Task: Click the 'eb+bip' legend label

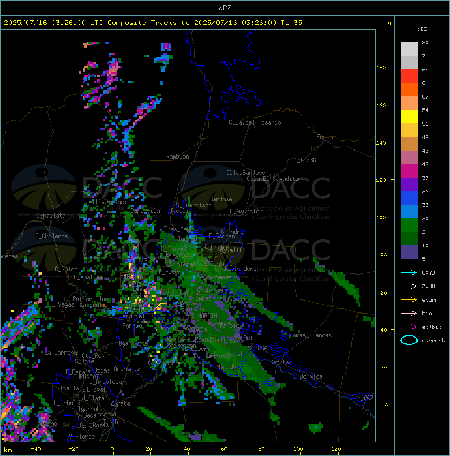Action: tap(432, 327)
